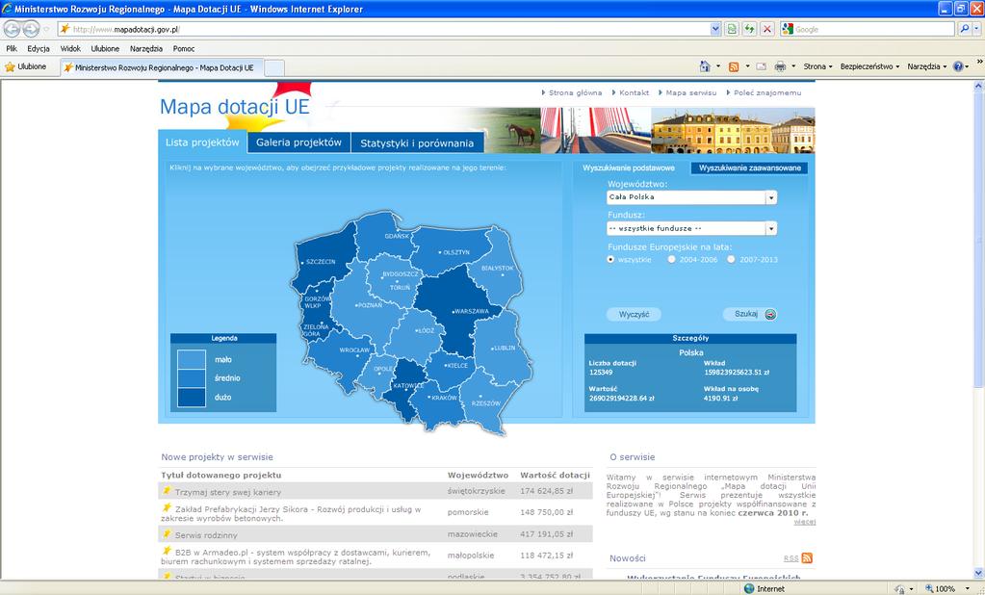Open the Narzędzia command bar dropdown

point(926,66)
